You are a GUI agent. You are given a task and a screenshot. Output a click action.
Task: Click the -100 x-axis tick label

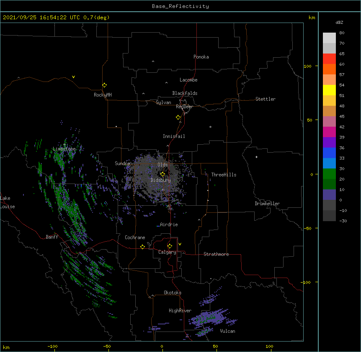coord(53,346)
